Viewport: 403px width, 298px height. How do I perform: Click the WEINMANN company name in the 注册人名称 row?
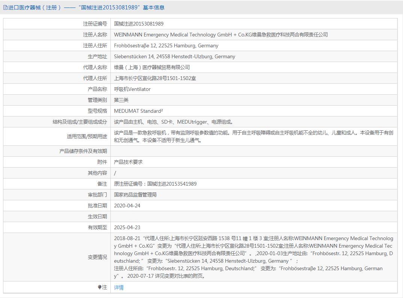click(221, 35)
